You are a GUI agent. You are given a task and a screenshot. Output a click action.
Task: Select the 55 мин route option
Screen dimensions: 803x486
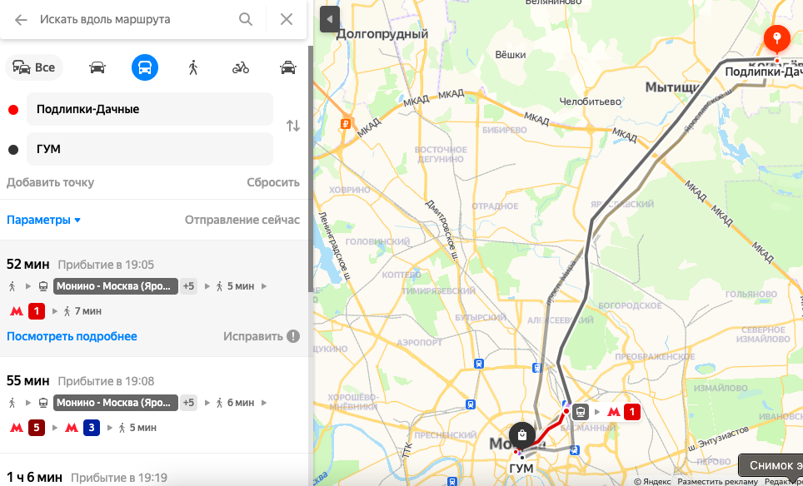pos(153,405)
